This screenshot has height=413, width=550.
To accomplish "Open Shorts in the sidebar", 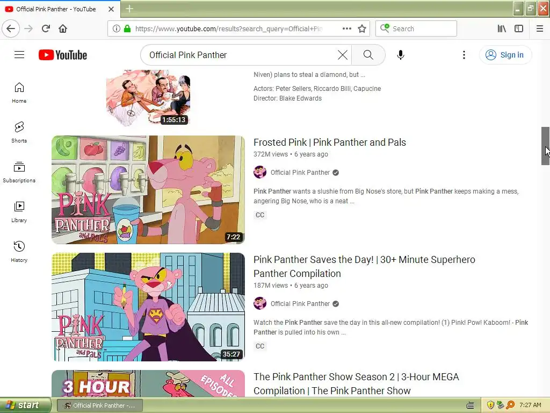I will coord(19,132).
